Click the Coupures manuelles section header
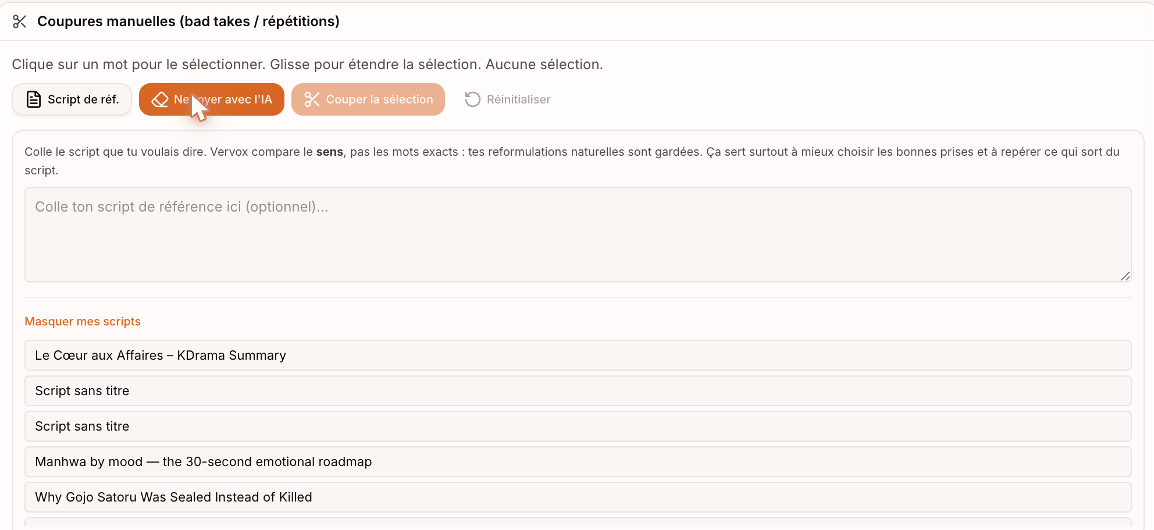 (x=188, y=22)
